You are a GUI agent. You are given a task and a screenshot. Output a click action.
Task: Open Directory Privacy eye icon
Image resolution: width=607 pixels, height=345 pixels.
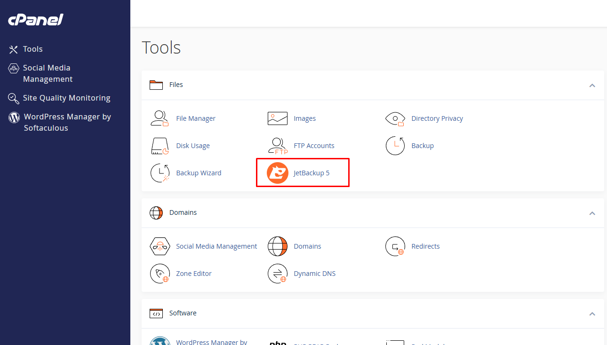(395, 118)
